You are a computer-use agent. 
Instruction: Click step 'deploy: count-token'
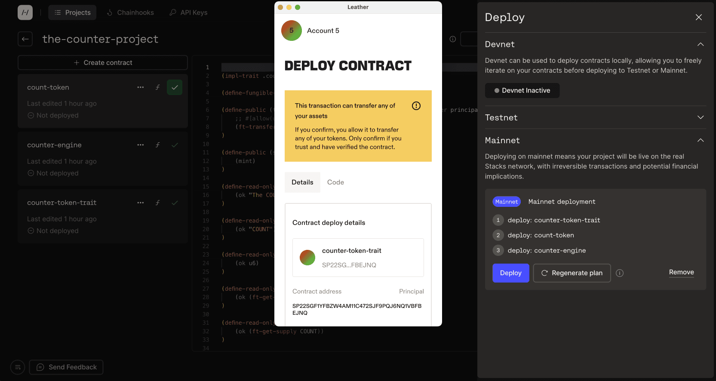(x=541, y=235)
